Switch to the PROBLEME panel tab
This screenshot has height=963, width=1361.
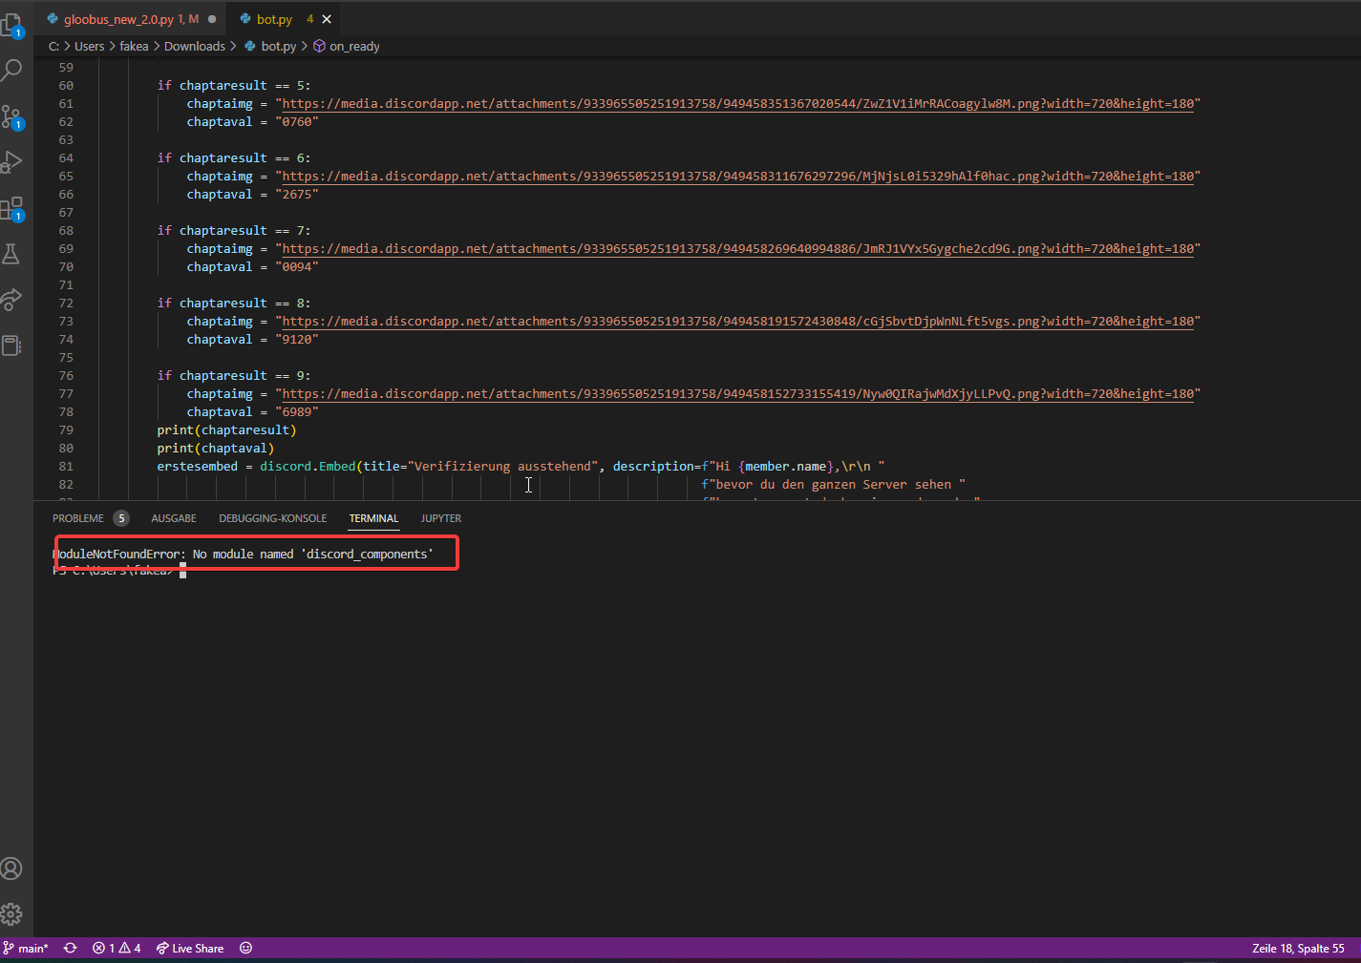[x=78, y=518]
